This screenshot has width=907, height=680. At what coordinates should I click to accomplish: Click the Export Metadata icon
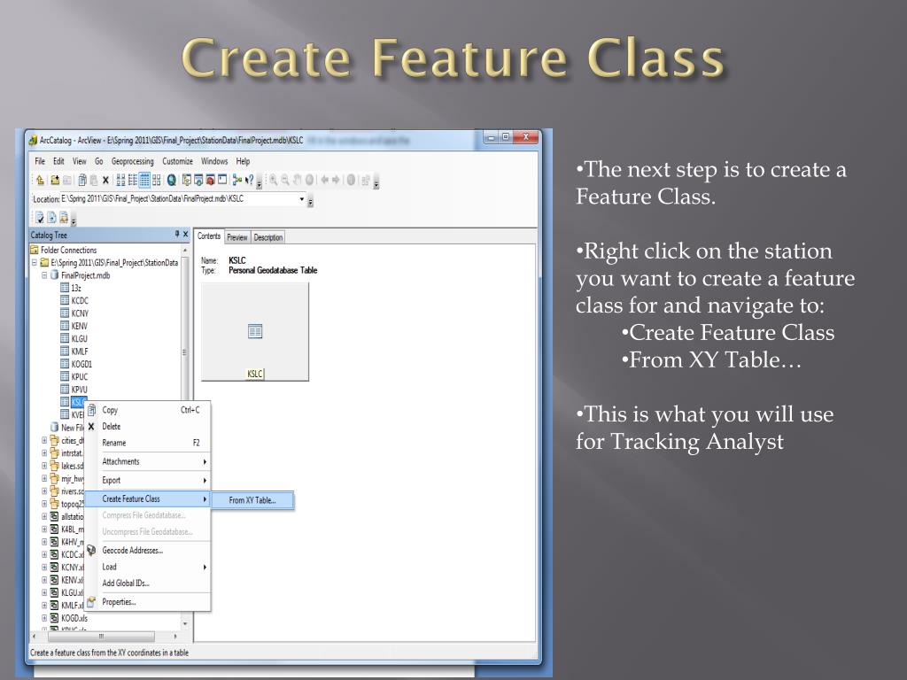[x=51, y=218]
